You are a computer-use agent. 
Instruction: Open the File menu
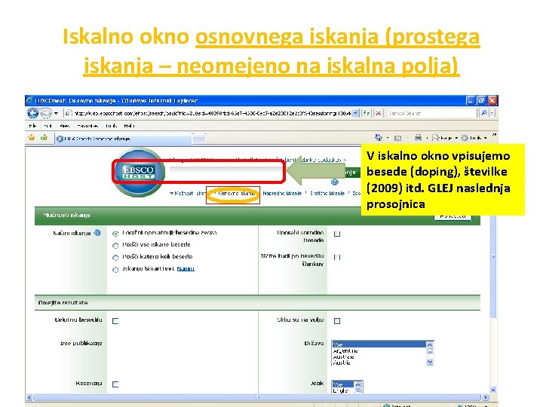pos(33,126)
